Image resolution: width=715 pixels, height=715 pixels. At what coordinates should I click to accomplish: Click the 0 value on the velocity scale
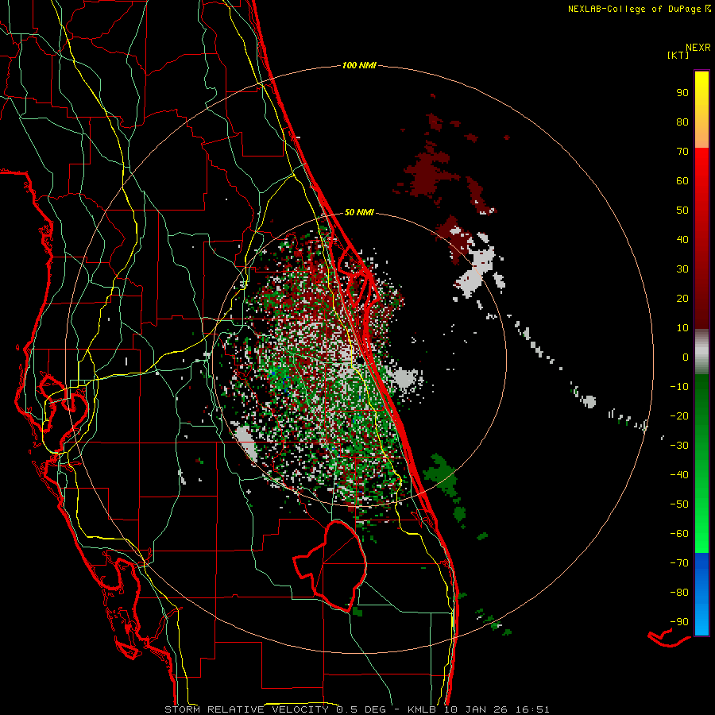pos(686,357)
